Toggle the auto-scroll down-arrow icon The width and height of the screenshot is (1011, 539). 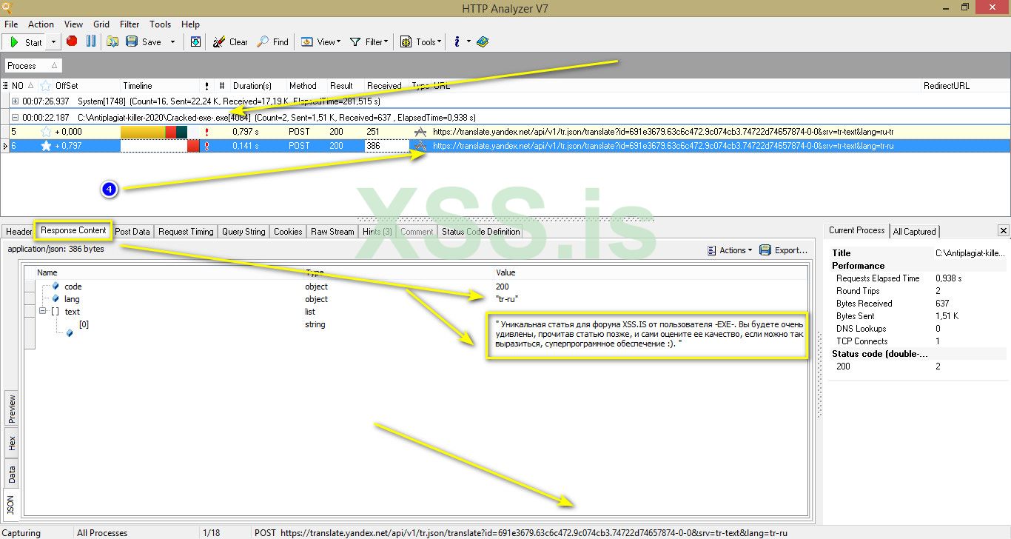195,42
